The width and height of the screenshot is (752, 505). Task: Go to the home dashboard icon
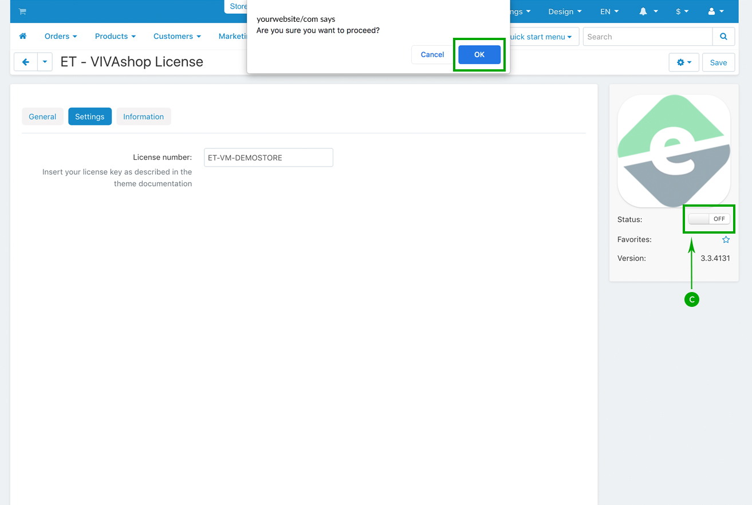click(23, 36)
